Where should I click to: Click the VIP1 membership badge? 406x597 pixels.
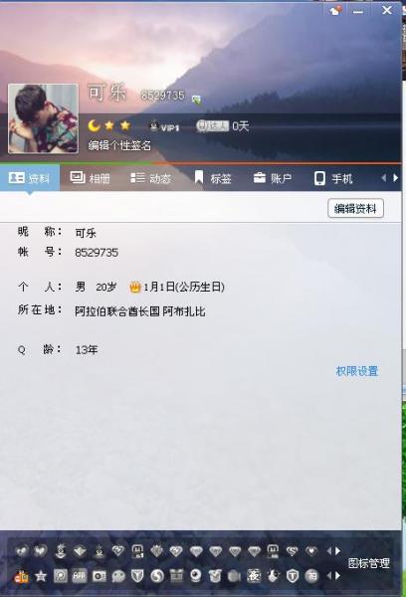[164, 126]
